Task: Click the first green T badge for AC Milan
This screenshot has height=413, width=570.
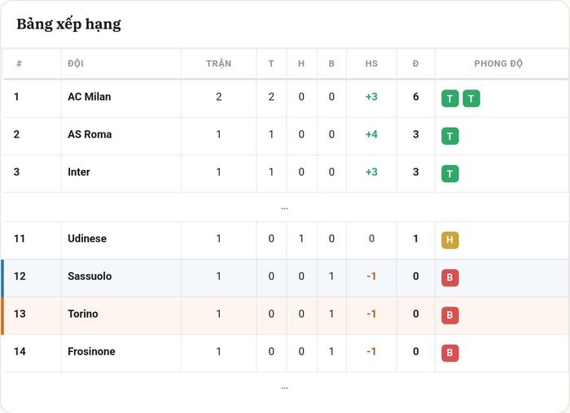Action: [x=449, y=98]
